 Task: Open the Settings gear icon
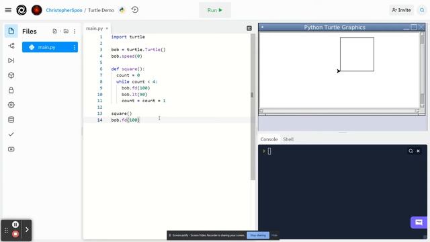pos(11,105)
